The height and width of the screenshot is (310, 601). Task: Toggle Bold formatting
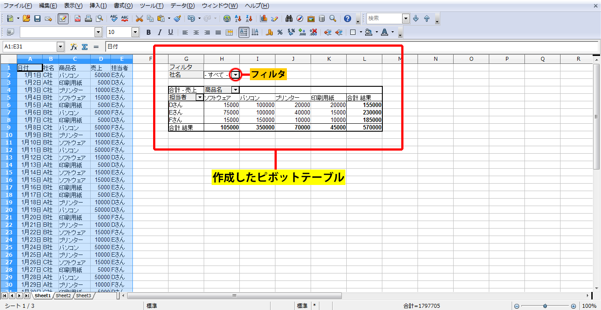148,32
